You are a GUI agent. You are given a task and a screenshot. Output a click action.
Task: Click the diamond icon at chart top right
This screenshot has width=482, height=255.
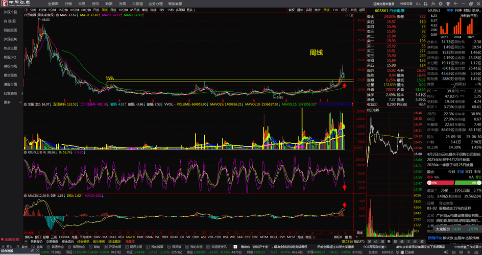pyautogui.click(x=346, y=15)
